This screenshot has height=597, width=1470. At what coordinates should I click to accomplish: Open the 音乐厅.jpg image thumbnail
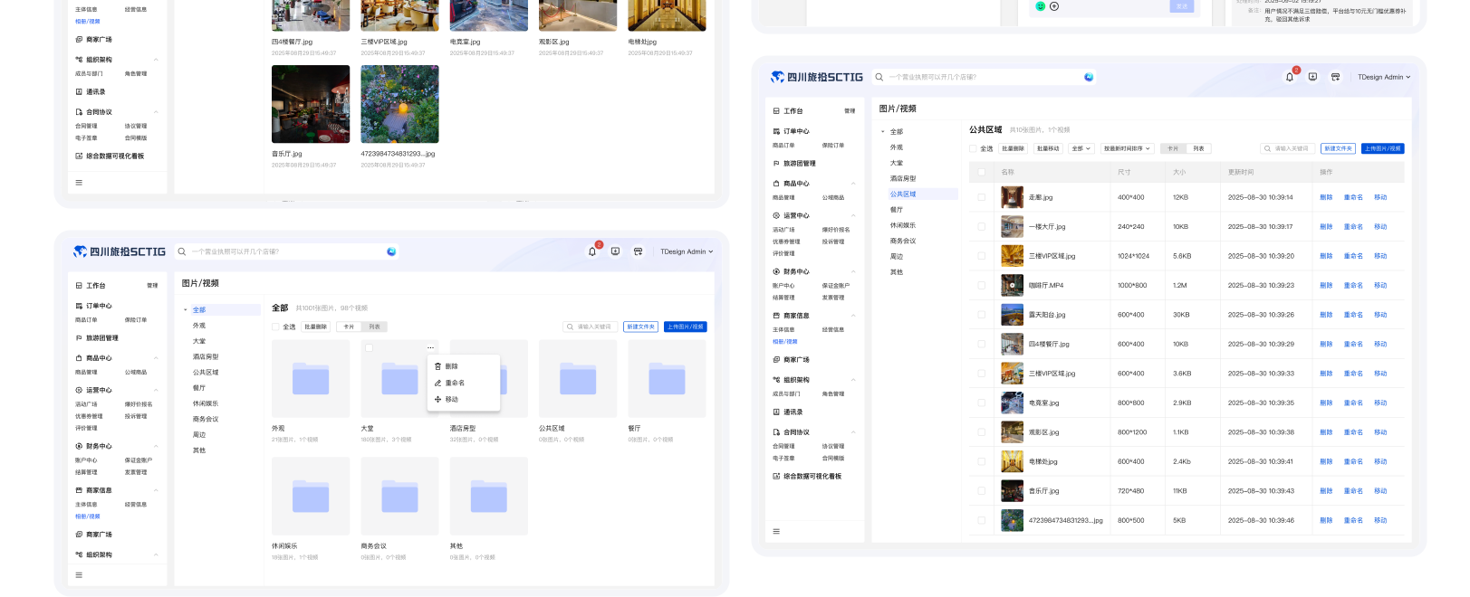click(311, 104)
